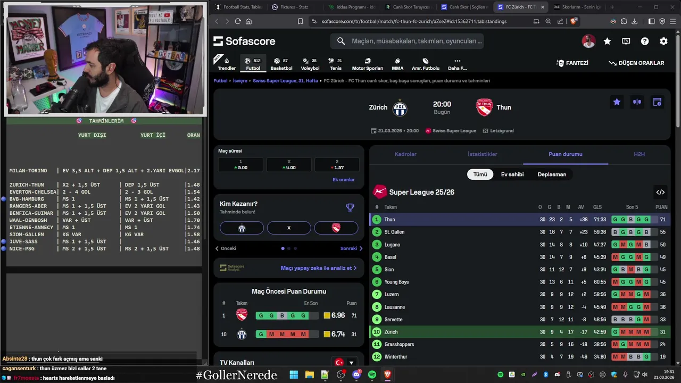Screen dimensions: 681x383
Task: Open the Letzigrund venue link
Action: [497, 131]
